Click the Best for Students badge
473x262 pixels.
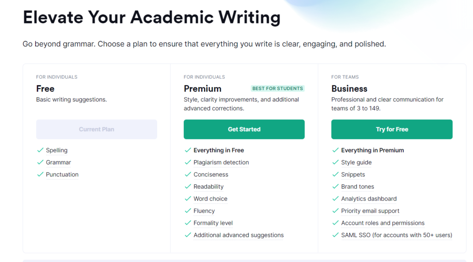(278, 88)
